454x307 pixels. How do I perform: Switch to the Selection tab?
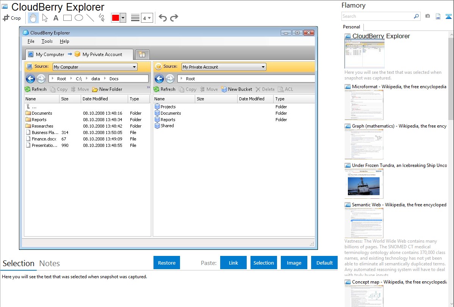19,263
